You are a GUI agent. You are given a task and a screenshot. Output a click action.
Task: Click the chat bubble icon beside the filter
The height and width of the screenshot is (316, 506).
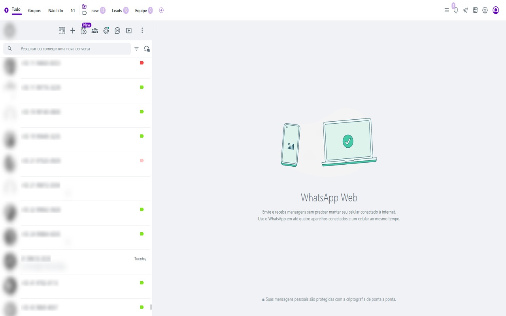[x=147, y=49]
